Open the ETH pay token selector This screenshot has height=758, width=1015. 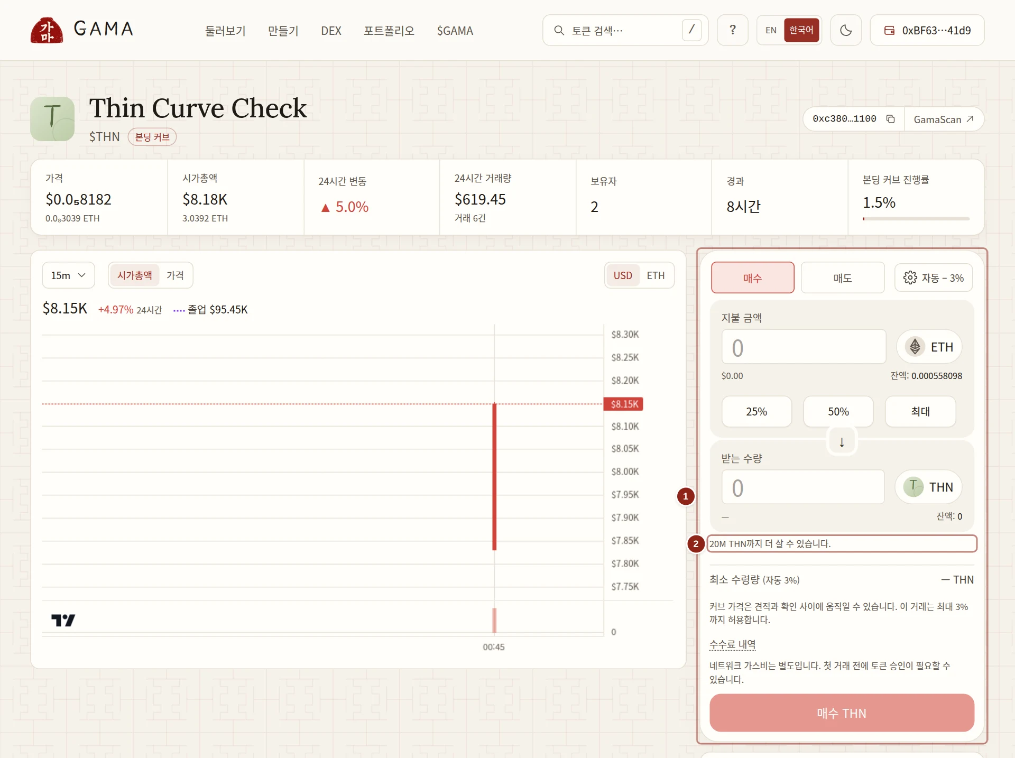pos(929,347)
